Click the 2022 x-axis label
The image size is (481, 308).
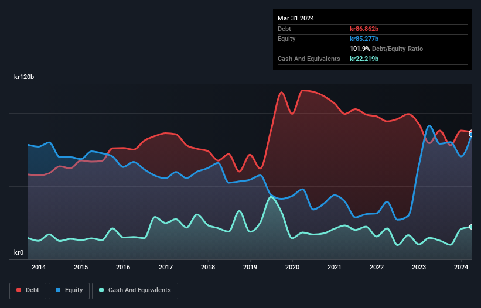377,267
